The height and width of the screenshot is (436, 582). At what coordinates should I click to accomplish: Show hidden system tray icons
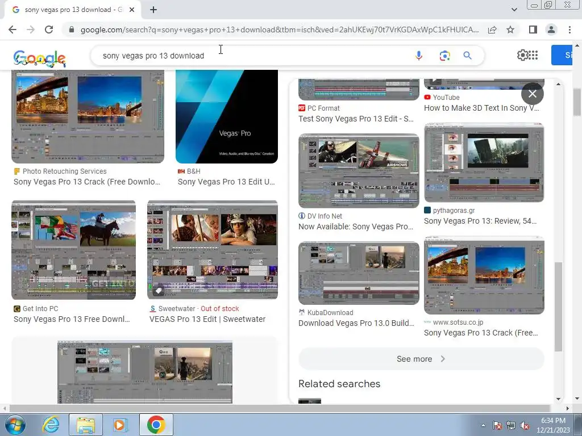pos(483,425)
